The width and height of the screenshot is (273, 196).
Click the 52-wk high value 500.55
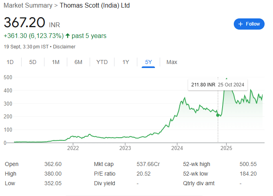coord(248,164)
